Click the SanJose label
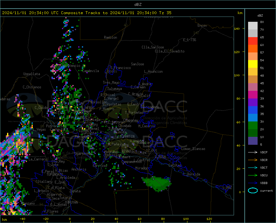 [x=137, y=64]
